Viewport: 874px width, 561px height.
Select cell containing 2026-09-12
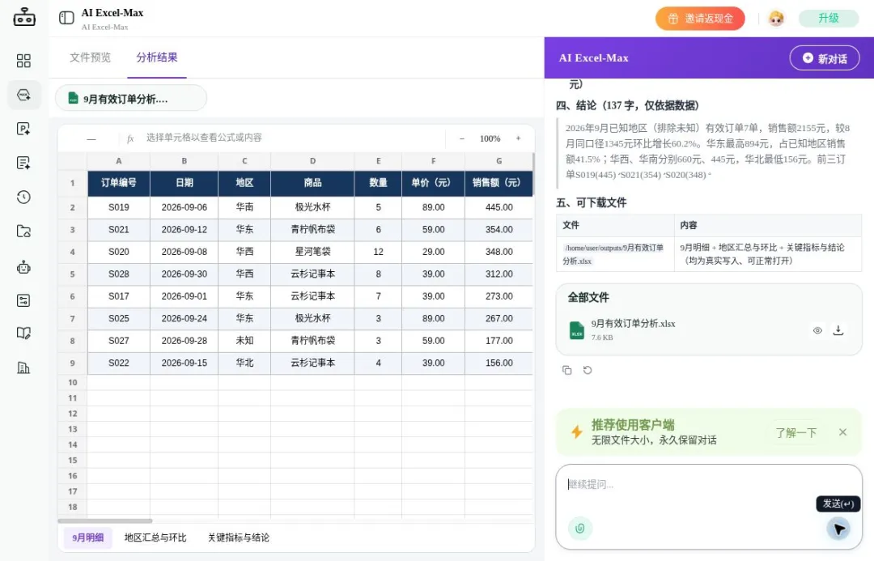click(184, 229)
